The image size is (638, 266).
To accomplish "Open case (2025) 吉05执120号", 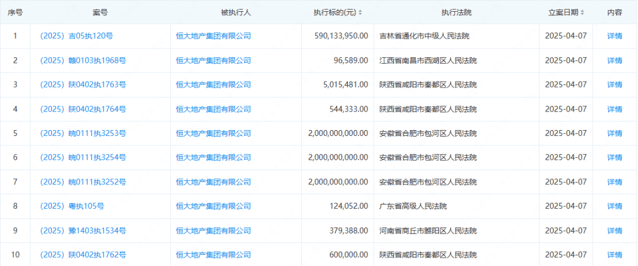I will pyautogui.click(x=76, y=36).
